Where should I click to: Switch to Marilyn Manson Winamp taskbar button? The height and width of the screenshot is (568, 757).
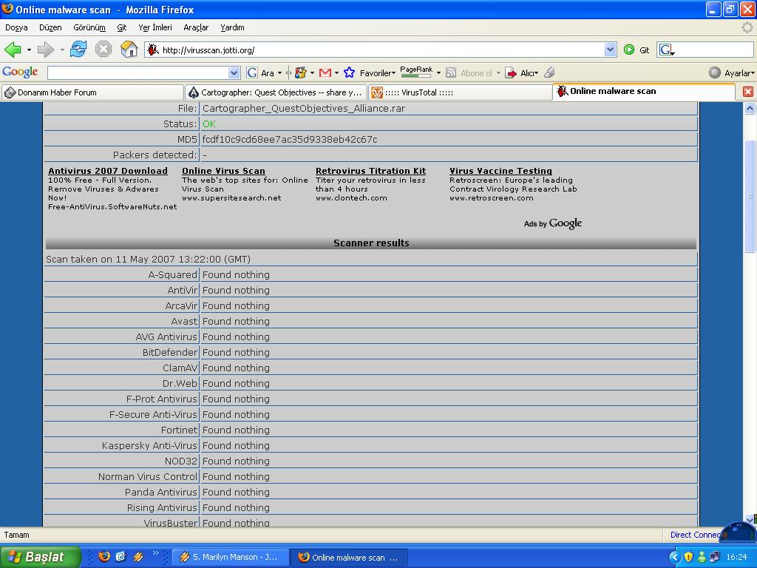click(231, 557)
